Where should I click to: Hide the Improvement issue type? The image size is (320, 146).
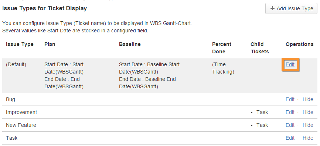(308, 112)
